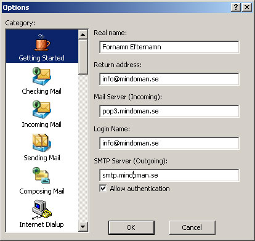Click the 'Sending Mail' label text
Screen dimensions: 255x241
(42, 158)
